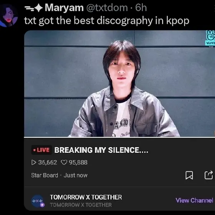Open the VLIVE logo icon
This screenshot has height=215, width=215.
click(210, 38)
